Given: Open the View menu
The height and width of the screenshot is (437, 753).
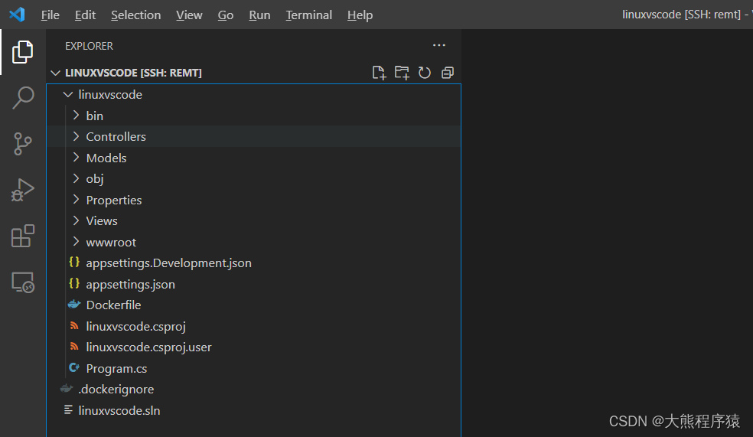Looking at the screenshot, I should pos(189,15).
